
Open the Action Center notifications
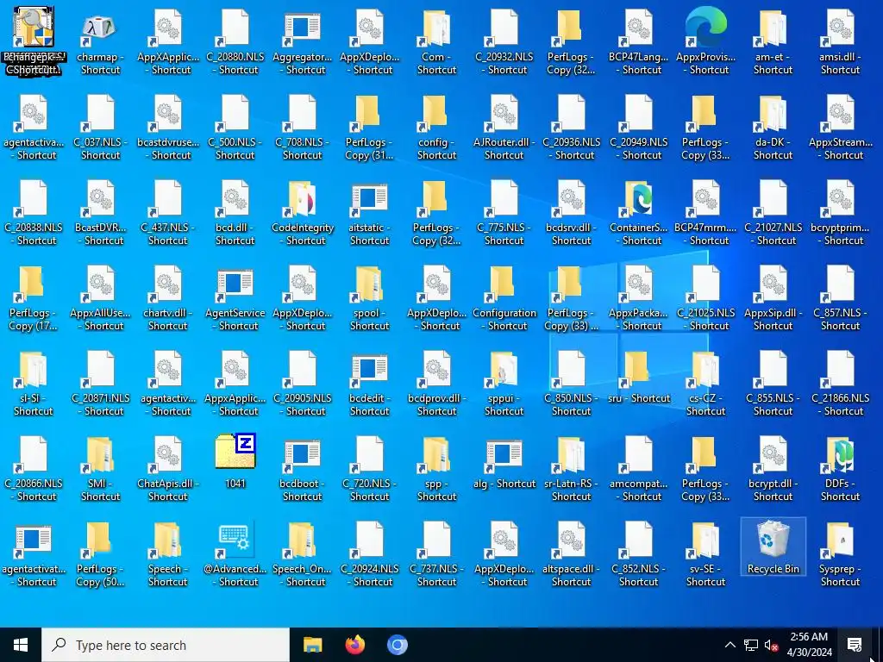(855, 645)
